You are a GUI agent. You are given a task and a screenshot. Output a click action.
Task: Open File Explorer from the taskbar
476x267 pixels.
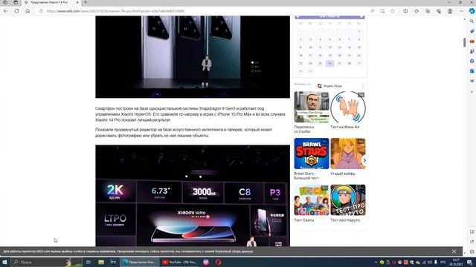(x=101, y=262)
